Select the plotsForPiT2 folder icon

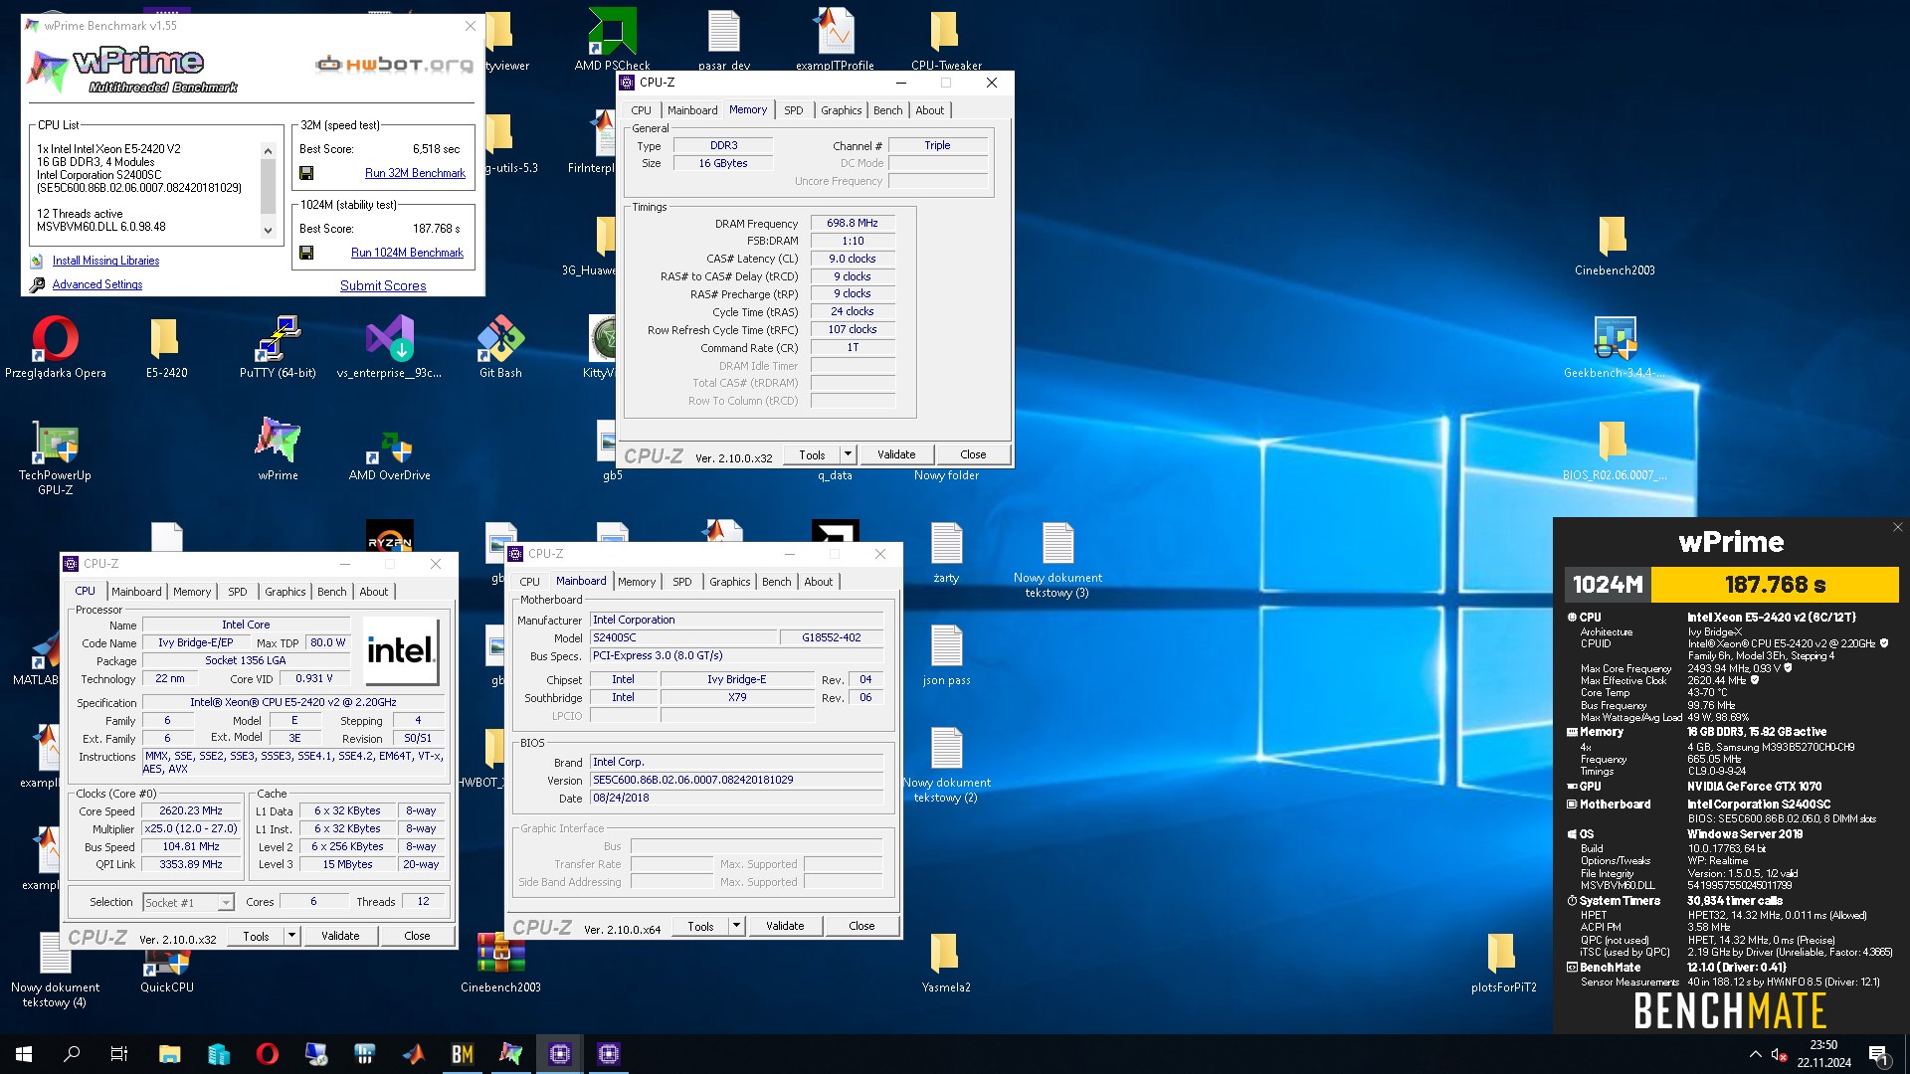tap(1503, 963)
